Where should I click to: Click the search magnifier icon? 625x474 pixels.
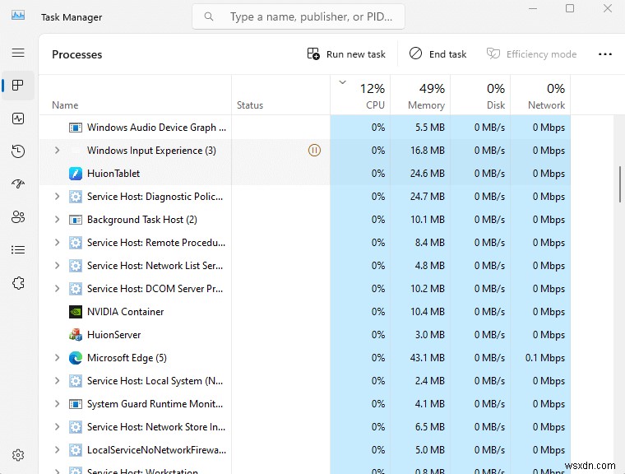click(x=208, y=16)
